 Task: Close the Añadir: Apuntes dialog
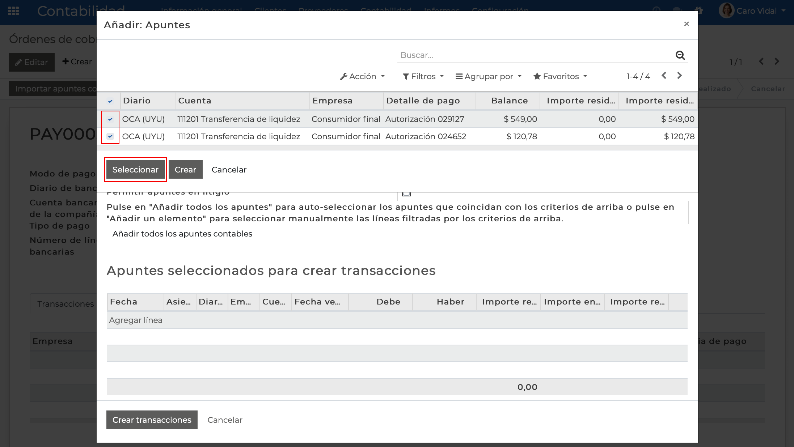[686, 24]
